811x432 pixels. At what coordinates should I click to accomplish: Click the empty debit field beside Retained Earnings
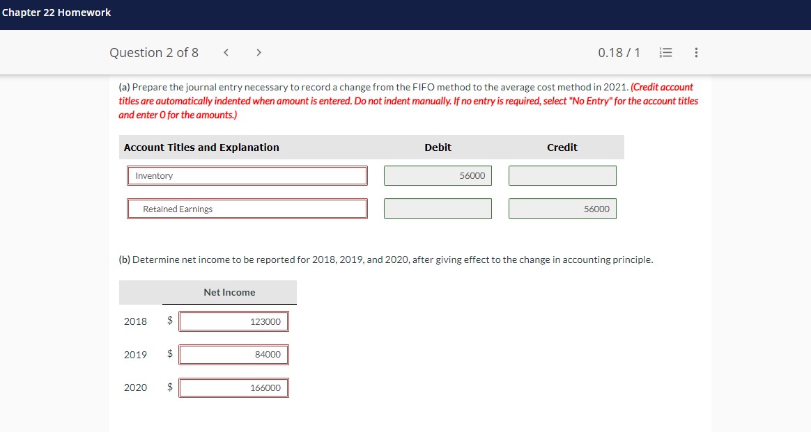[438, 208]
